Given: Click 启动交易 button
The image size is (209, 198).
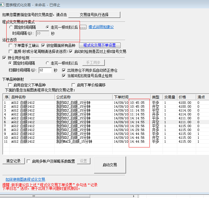Looking at the screenshot, I should pos(110,165).
